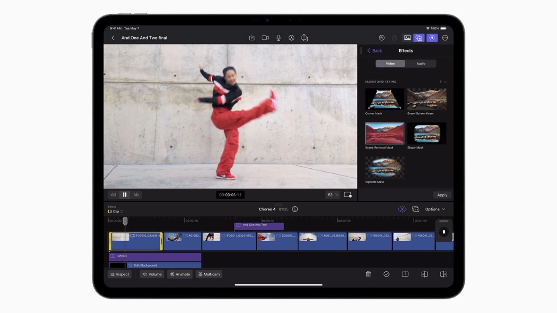Select the F06011_032 clip in the timeline
The width and height of the screenshot is (557, 313).
[370, 241]
